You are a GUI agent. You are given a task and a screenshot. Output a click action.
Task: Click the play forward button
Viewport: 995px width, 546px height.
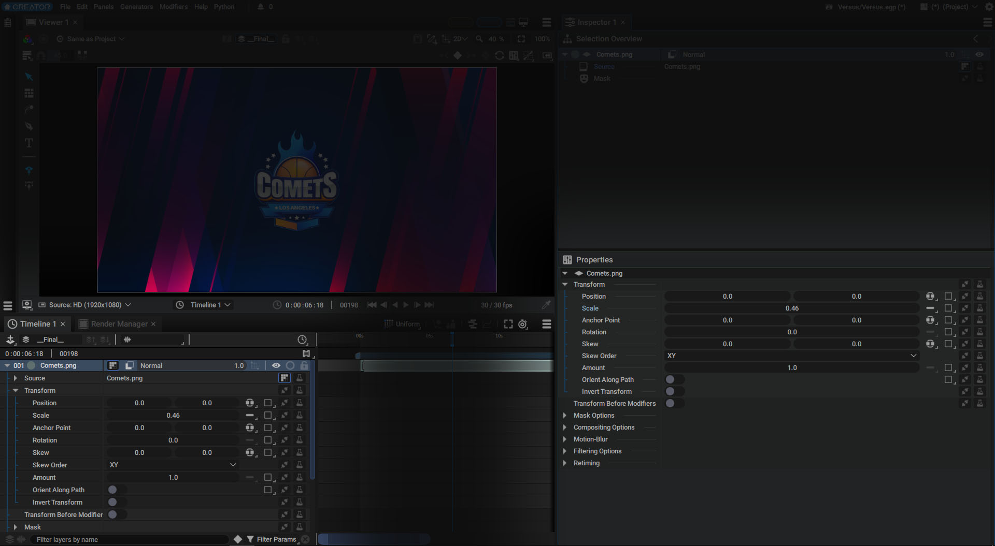tap(406, 305)
